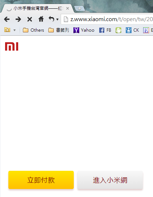Click the undo closed tab arrow icon

(51, 19)
